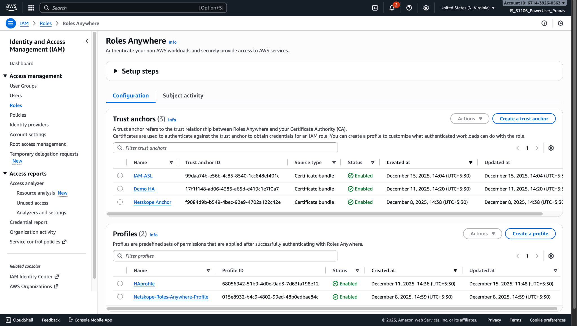Click Create a profile button
This screenshot has width=577, height=326.
(x=530, y=234)
